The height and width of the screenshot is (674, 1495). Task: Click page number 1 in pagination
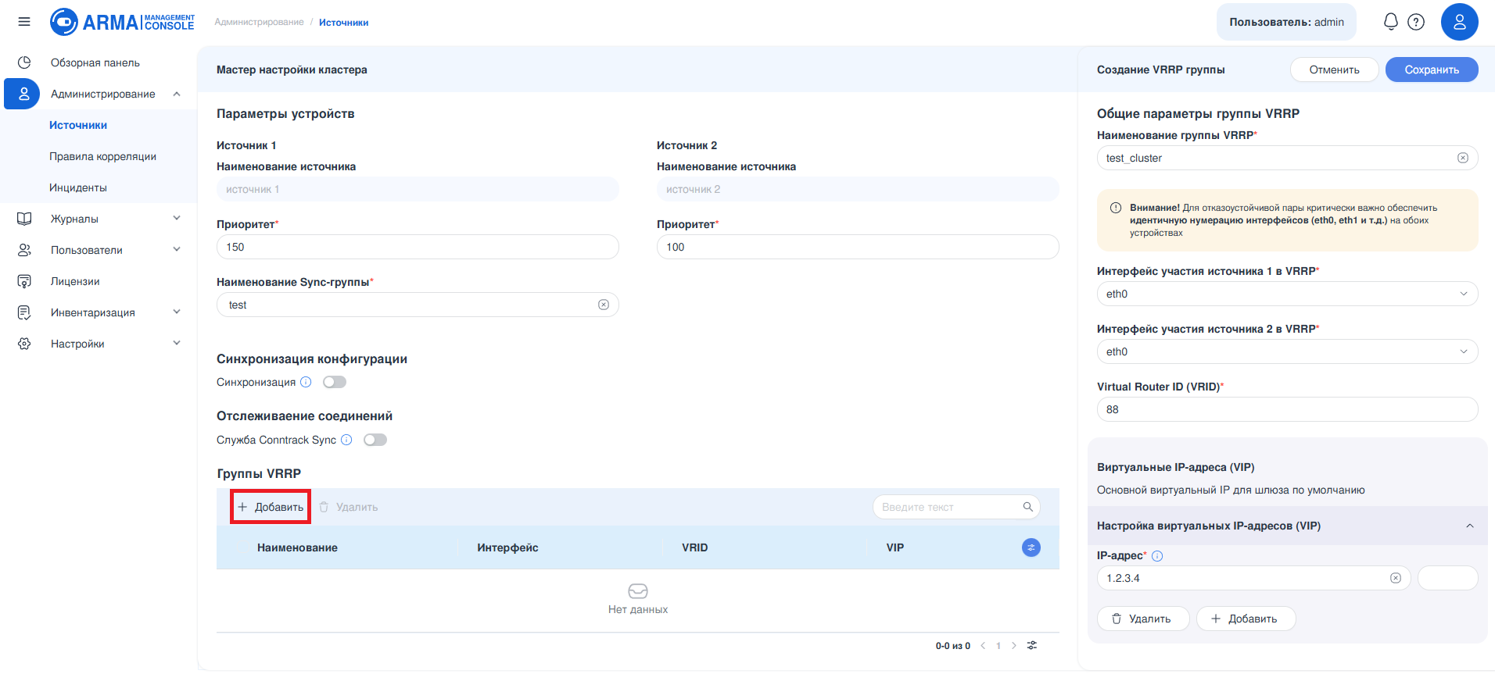coord(998,645)
